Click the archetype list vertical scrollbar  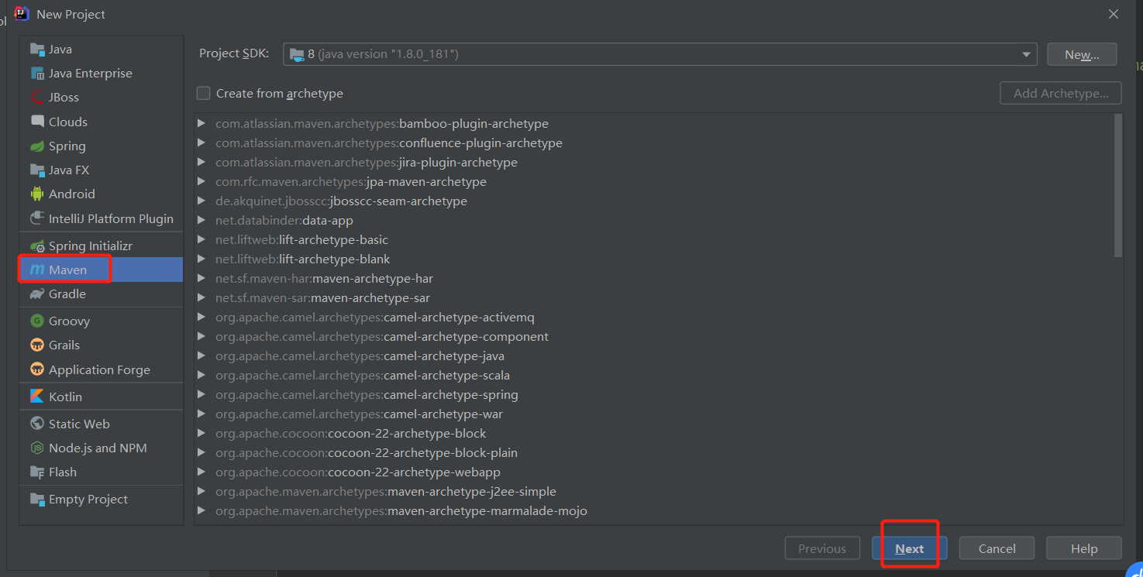pyautogui.click(x=1118, y=186)
